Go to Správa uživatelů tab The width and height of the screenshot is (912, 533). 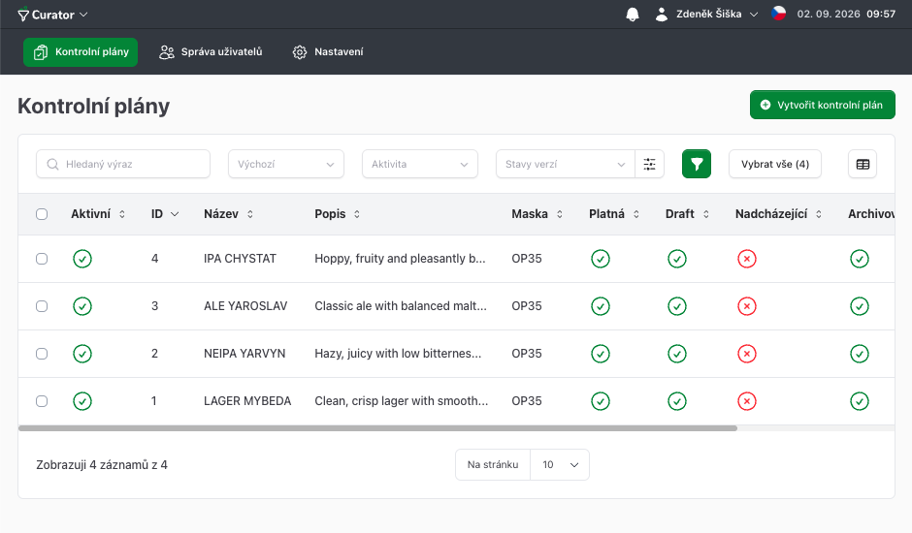click(211, 51)
